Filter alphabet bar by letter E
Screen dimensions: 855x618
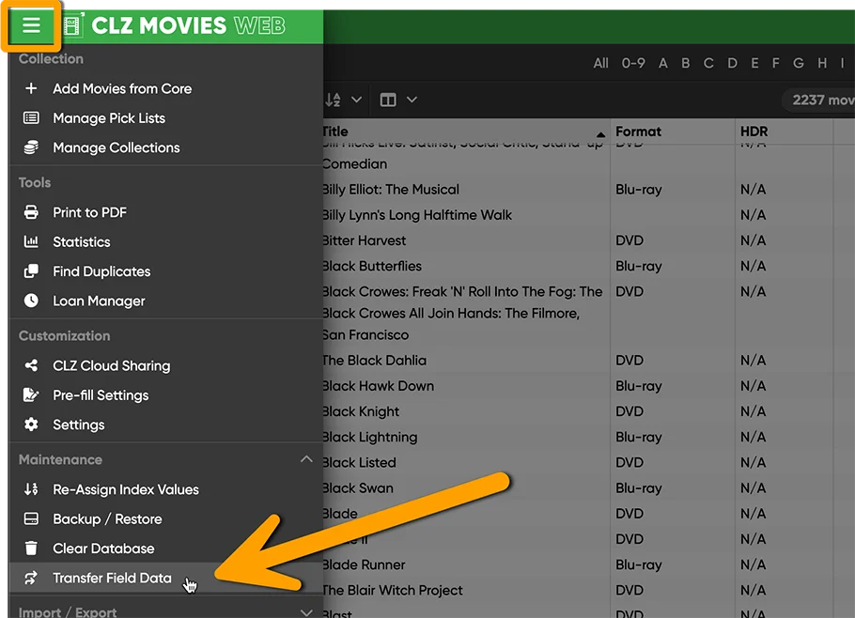(x=754, y=63)
